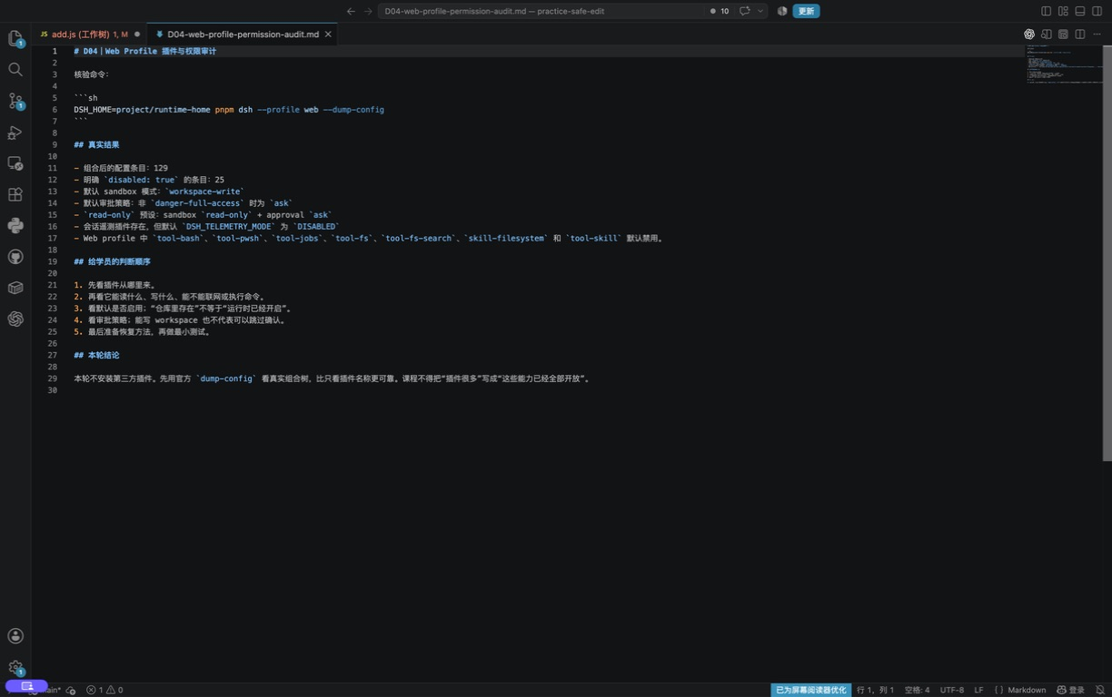1112x697 pixels.
Task: Click the purple remote indicator in status bar
Action: coord(26,686)
